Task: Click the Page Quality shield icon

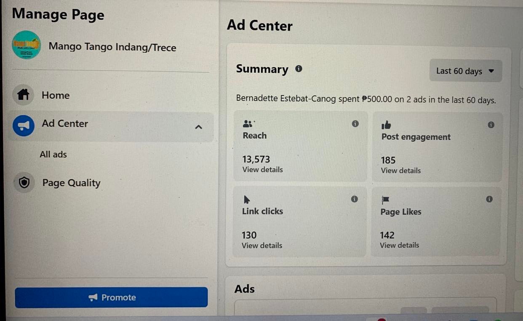Action: (24, 183)
